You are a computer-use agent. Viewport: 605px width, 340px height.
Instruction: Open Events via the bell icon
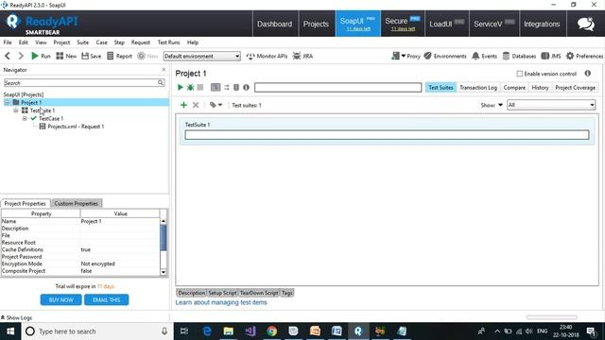[x=485, y=56]
